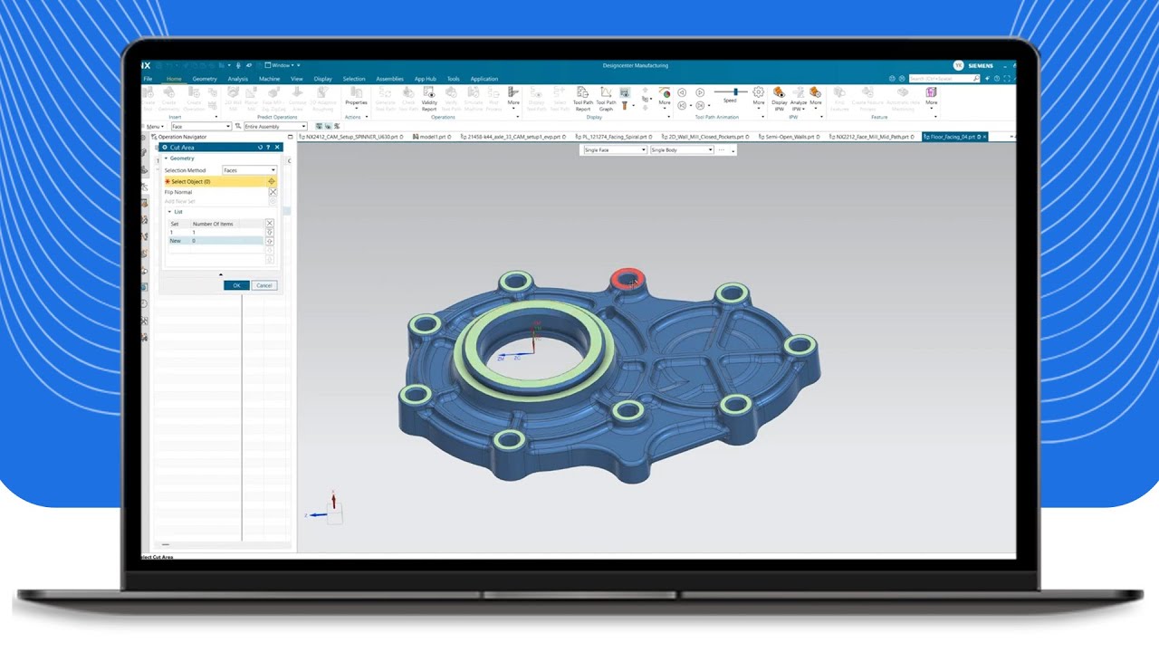This screenshot has width=1159, height=652.
Task: Collapse the List section
Action: pyautogui.click(x=169, y=212)
